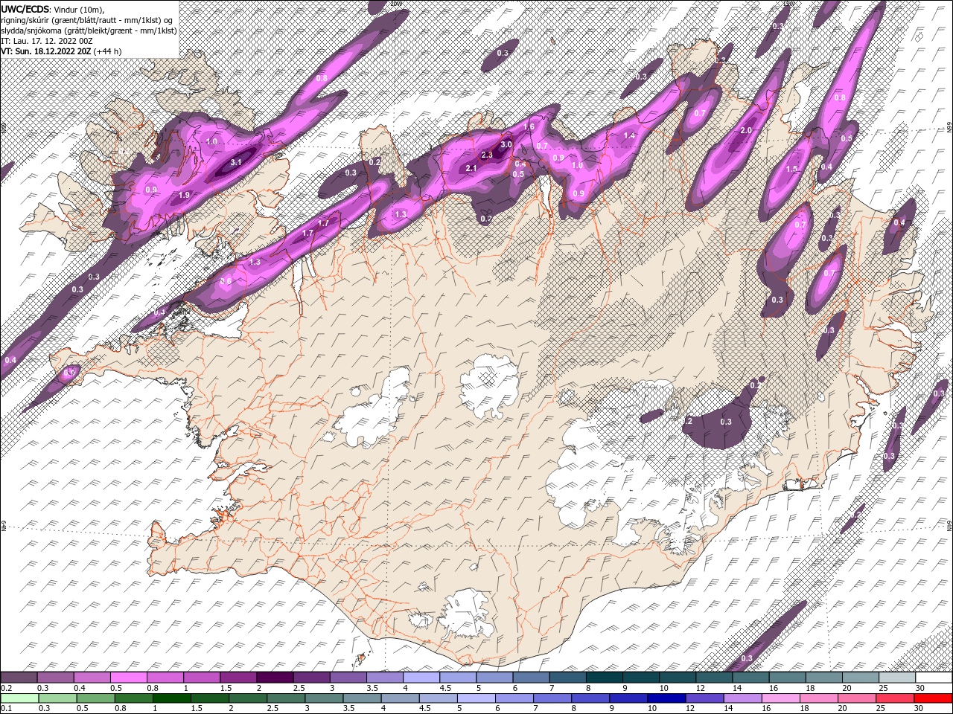Pick the dark teal 8 swatch in the purple-to-teal scale
Image resolution: width=953 pixels, height=714 pixels.
click(605, 678)
